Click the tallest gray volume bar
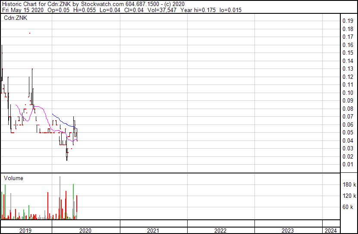 60,198
